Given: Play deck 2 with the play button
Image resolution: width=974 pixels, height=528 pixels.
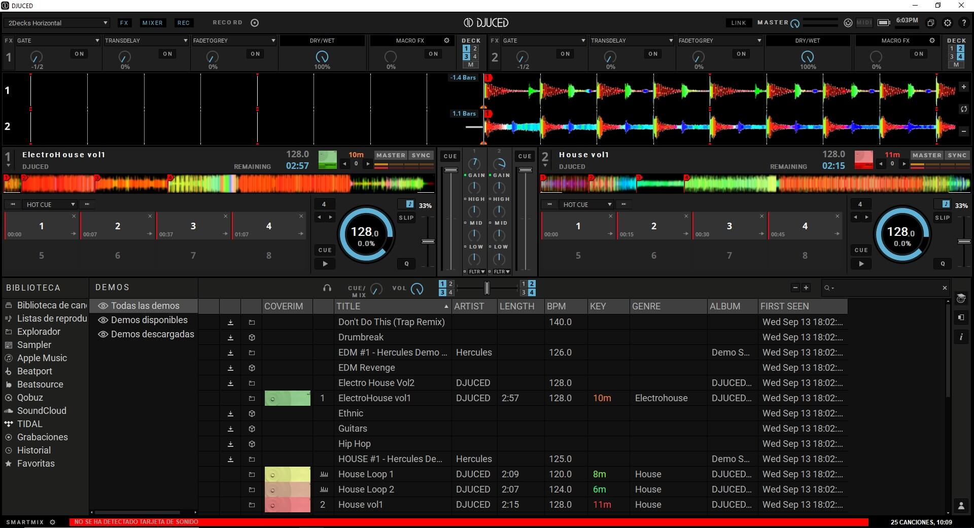Looking at the screenshot, I should click(x=861, y=264).
